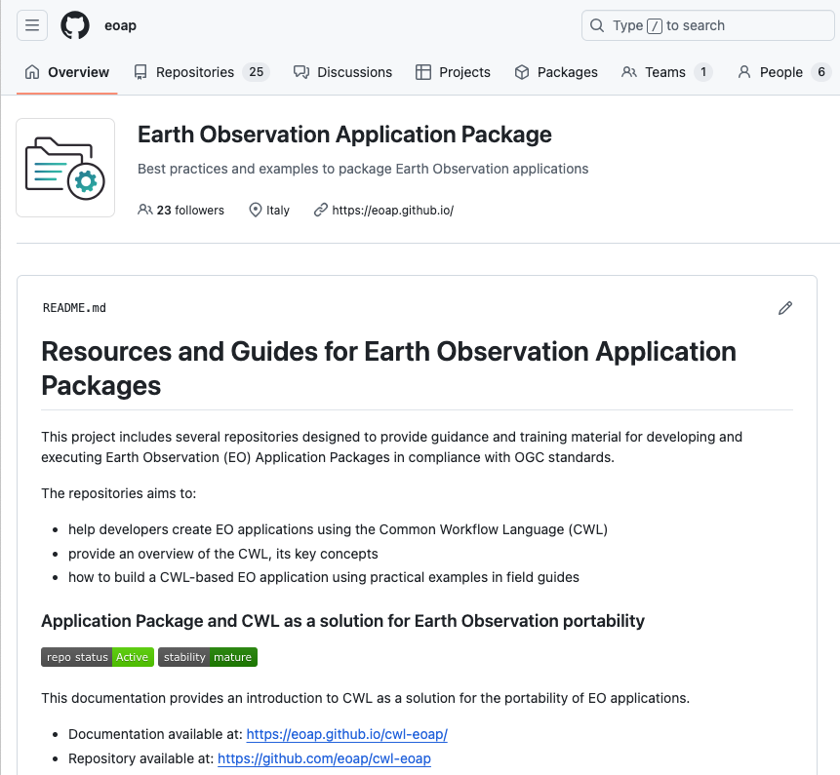Image resolution: width=840 pixels, height=775 pixels.
Task: Click the organization avatar folder-gear image
Action: click(65, 168)
